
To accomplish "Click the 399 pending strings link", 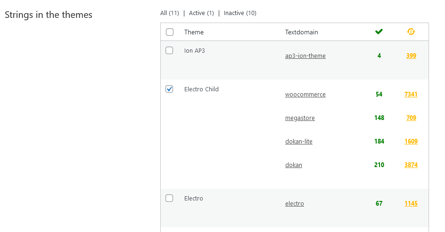I will pos(411,56).
